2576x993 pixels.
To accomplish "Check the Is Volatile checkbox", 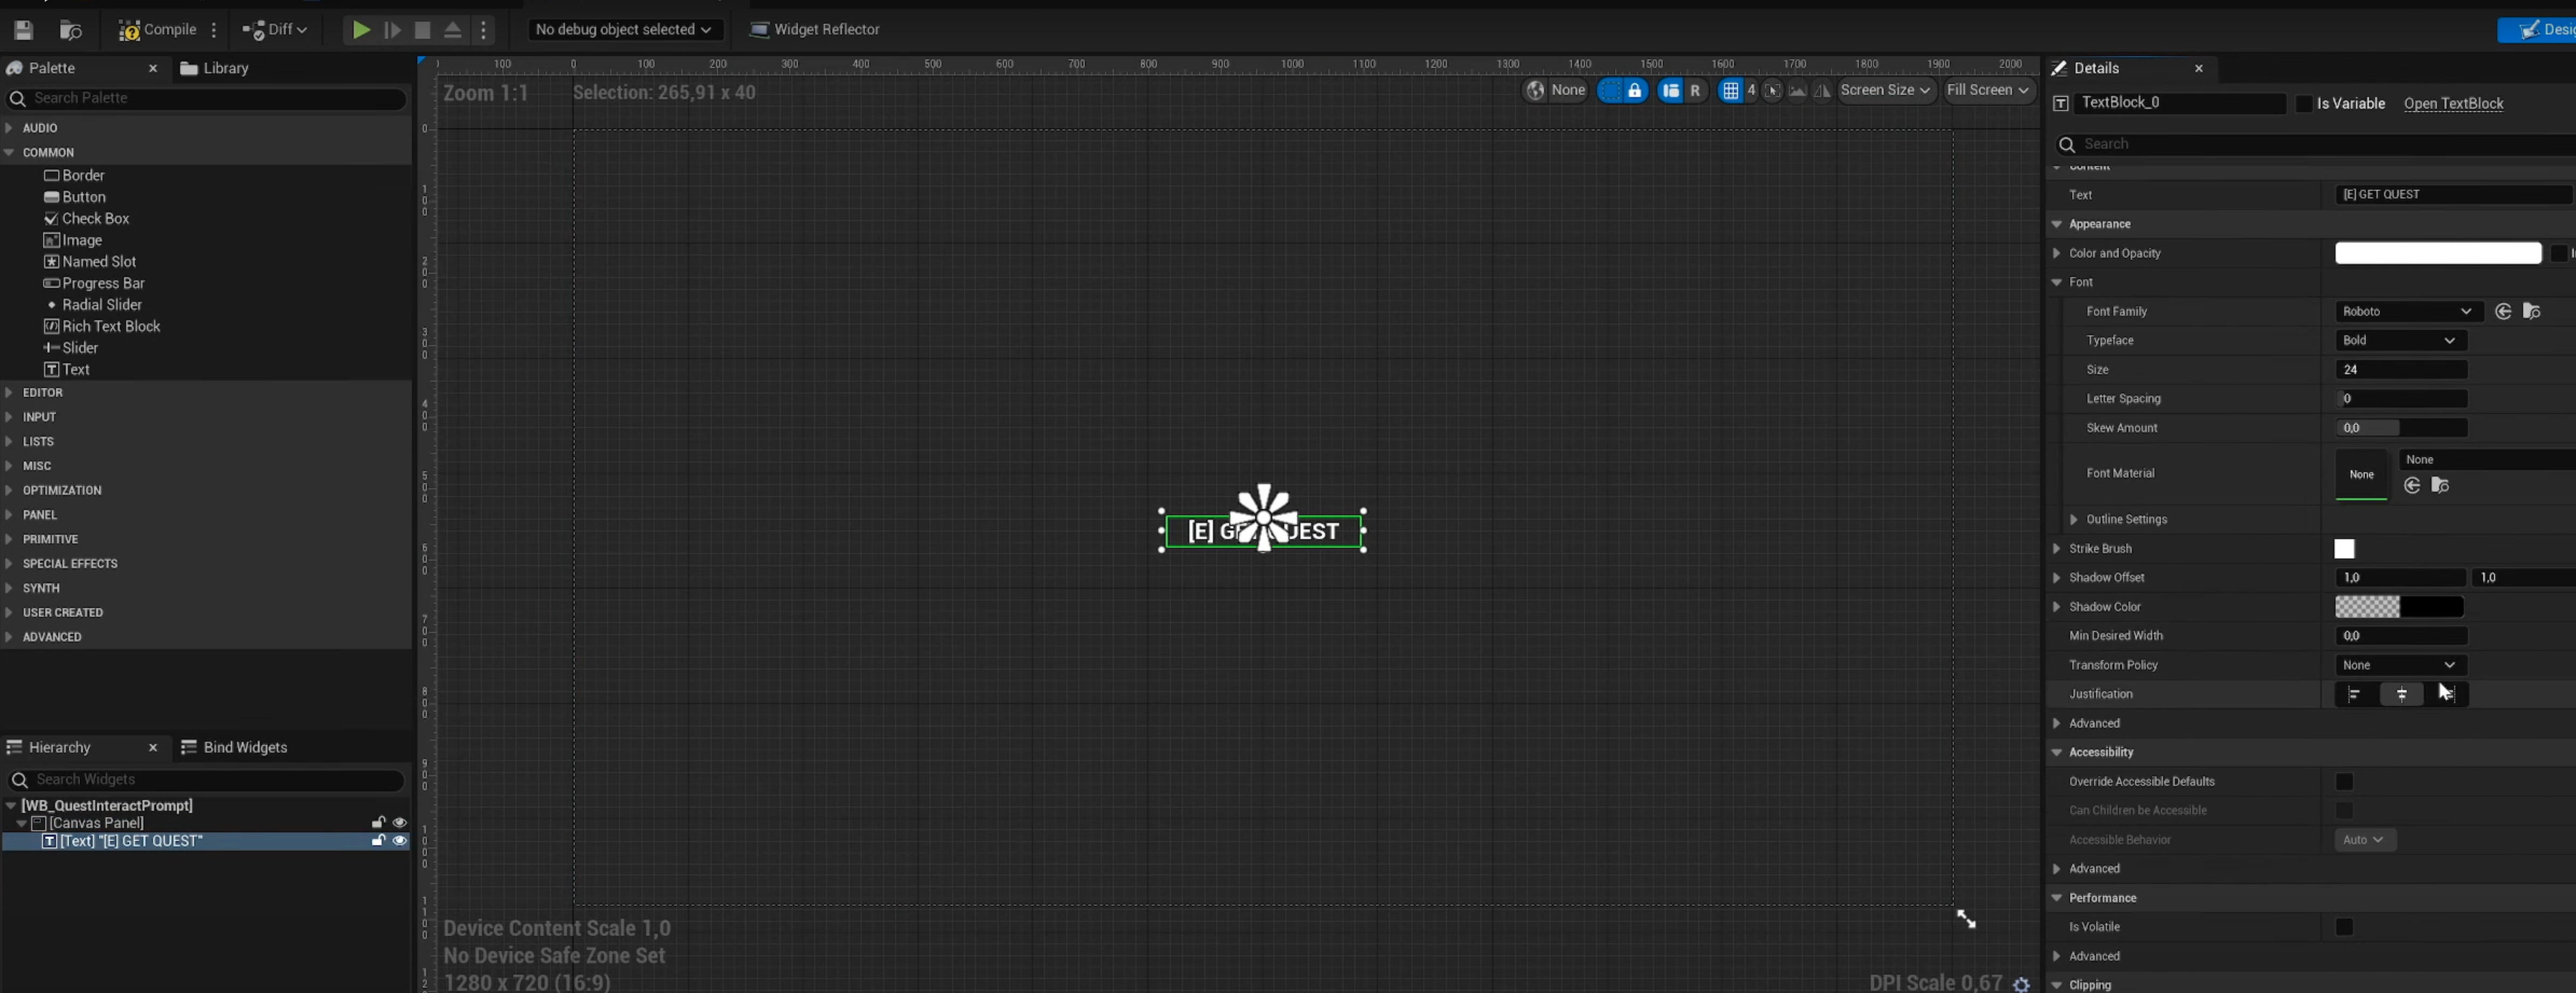I will click(x=2343, y=927).
